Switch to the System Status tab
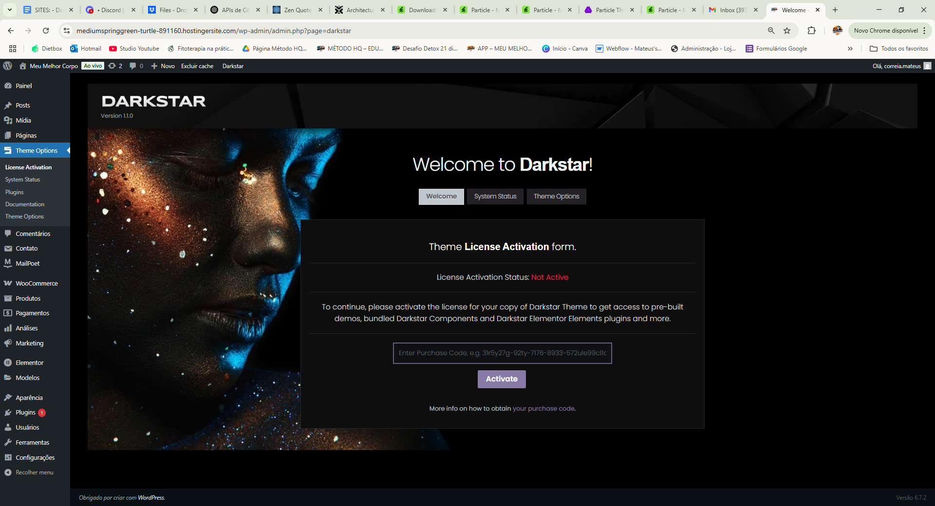The width and height of the screenshot is (935, 506). (495, 197)
